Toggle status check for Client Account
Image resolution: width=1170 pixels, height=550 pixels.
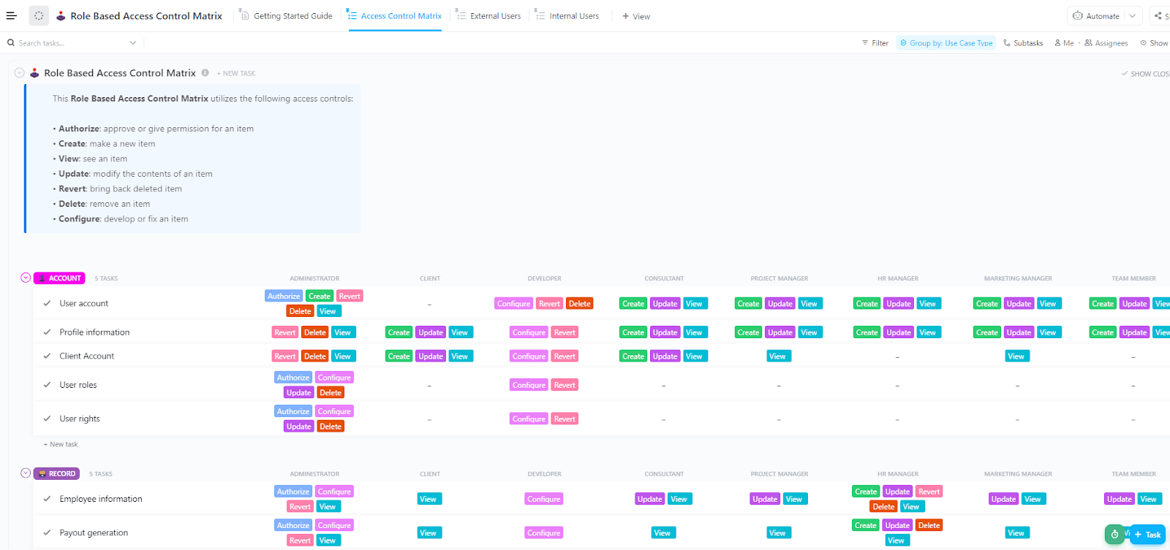47,356
